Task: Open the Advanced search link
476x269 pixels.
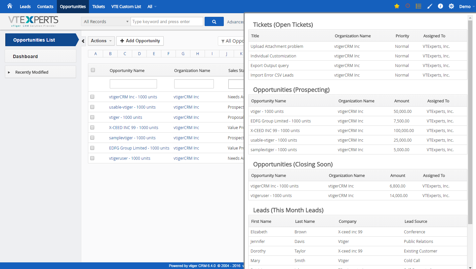Action: 235,22
